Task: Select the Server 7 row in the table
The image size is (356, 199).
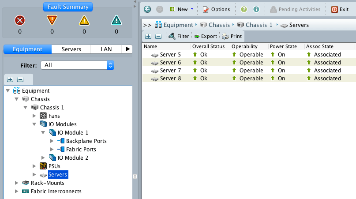Action: point(170,71)
